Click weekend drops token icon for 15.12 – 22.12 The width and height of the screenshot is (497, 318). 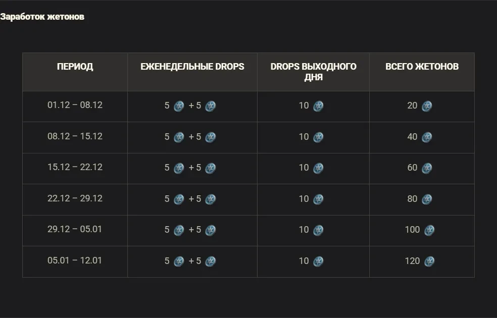(x=318, y=168)
